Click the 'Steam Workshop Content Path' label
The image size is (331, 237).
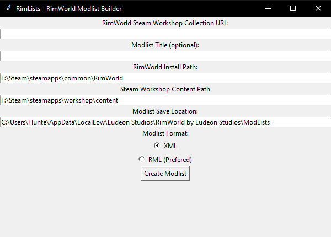point(165,89)
